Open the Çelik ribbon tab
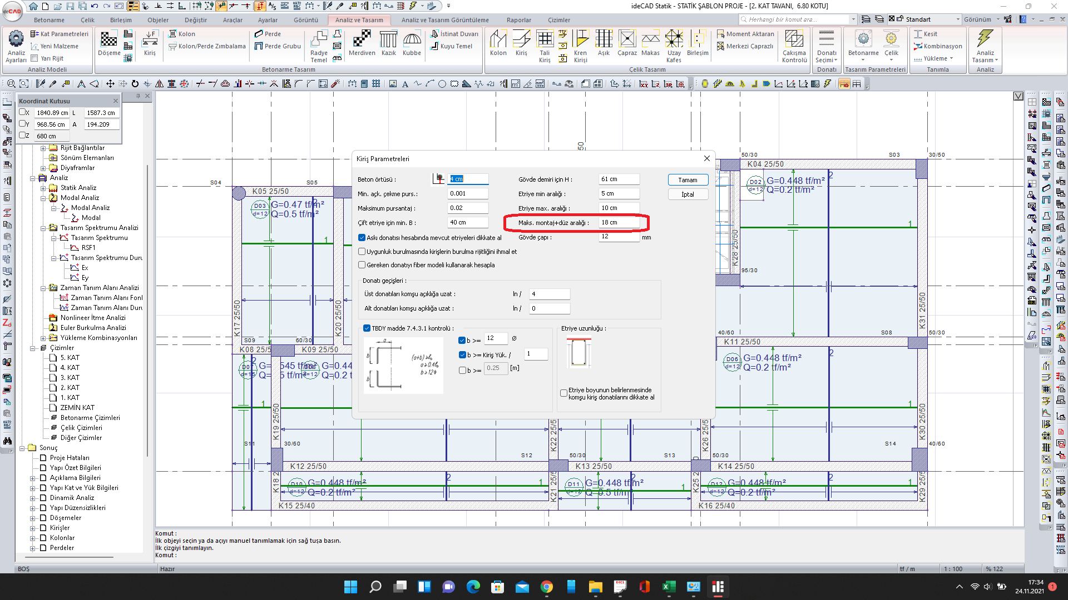This screenshot has height=600, width=1068. (x=87, y=20)
